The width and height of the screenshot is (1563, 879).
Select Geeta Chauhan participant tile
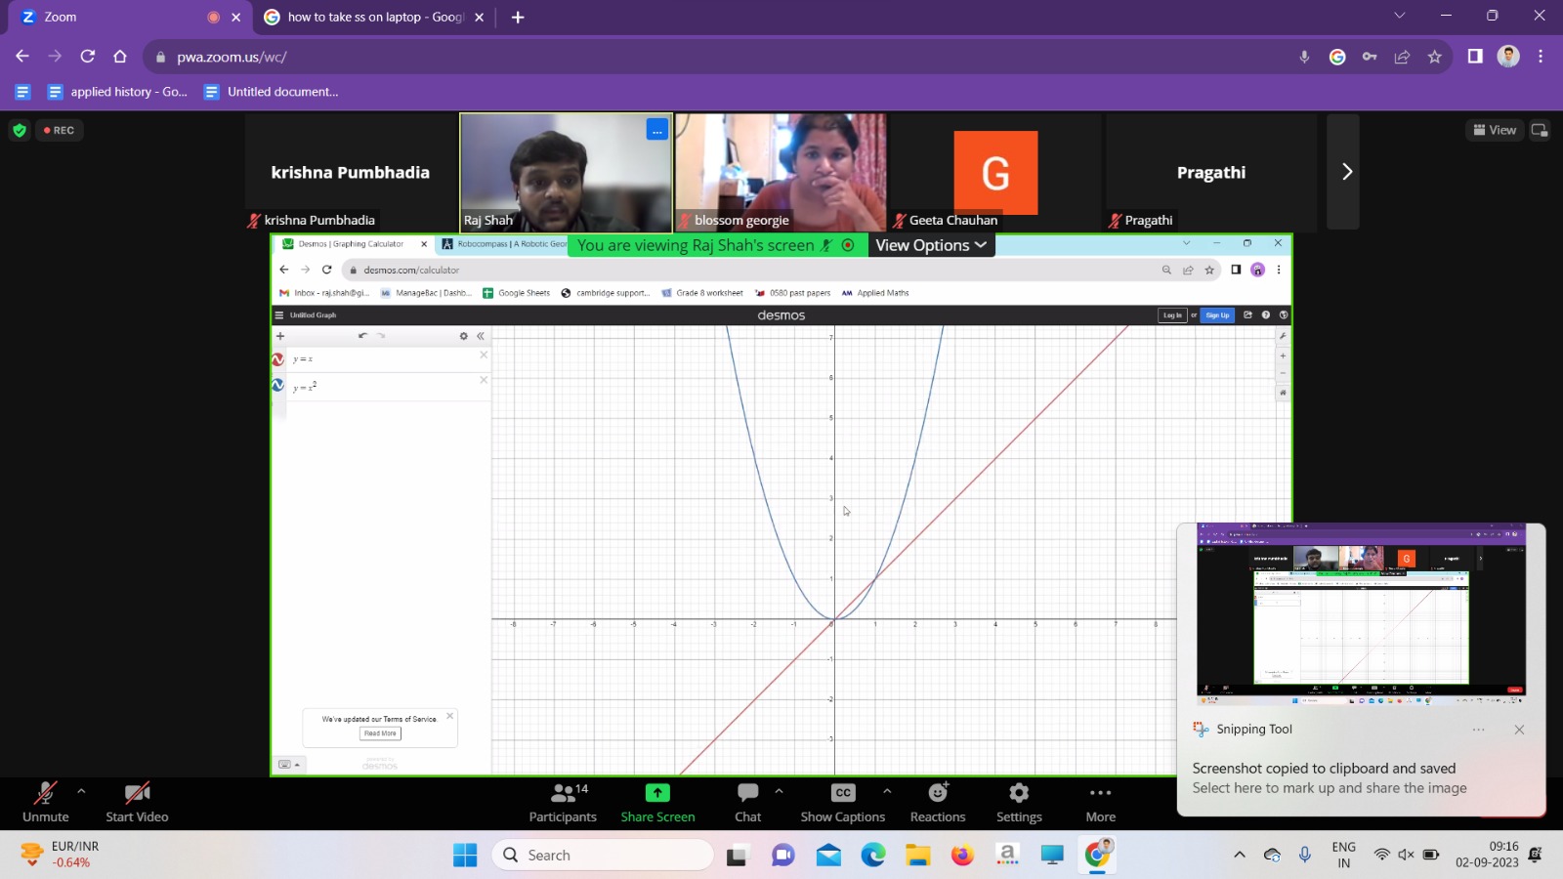(995, 172)
